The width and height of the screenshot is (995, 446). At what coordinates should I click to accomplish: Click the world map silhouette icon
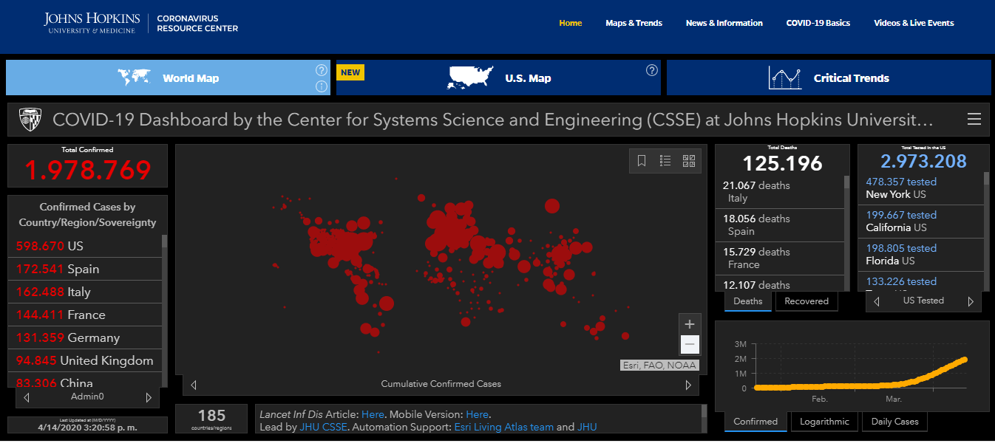click(x=135, y=77)
